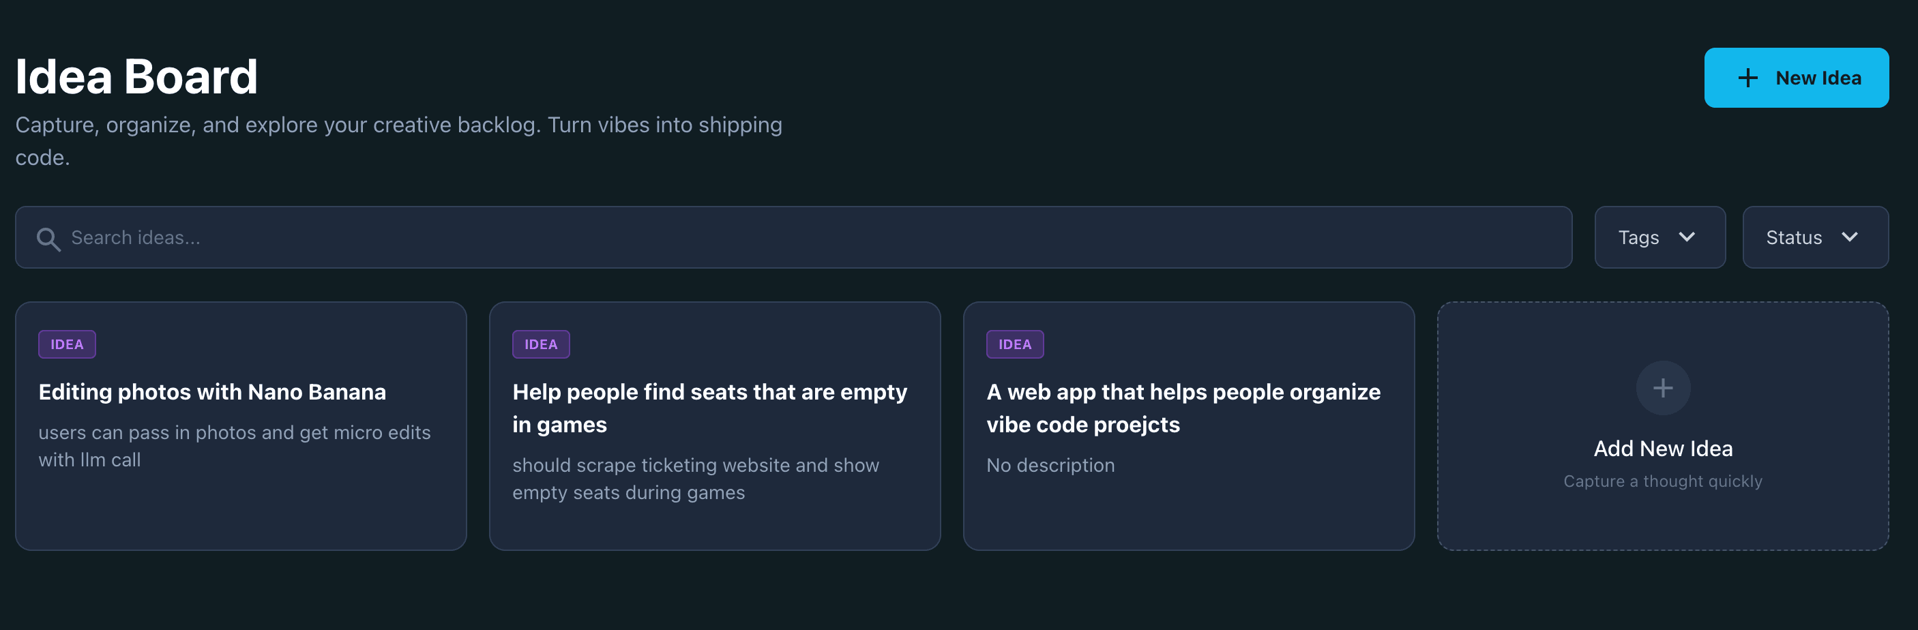Click the Capture a thought quickly text
1918x630 pixels.
pyautogui.click(x=1663, y=481)
